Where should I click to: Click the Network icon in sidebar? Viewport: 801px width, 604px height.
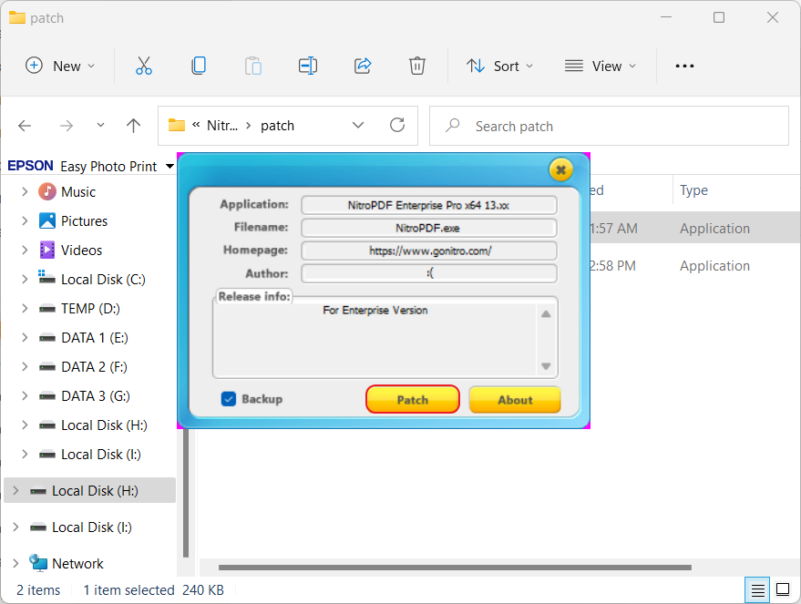[38, 563]
